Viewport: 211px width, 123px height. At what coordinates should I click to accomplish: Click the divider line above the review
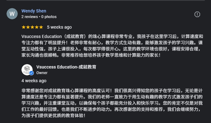[105, 0]
